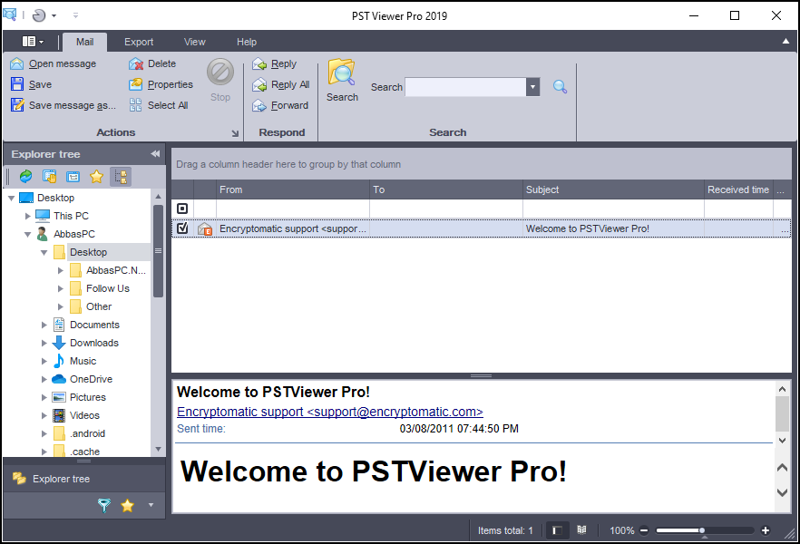The image size is (800, 544).
Task: Click the Actions group dialog launcher arrow
Action: pyautogui.click(x=235, y=133)
